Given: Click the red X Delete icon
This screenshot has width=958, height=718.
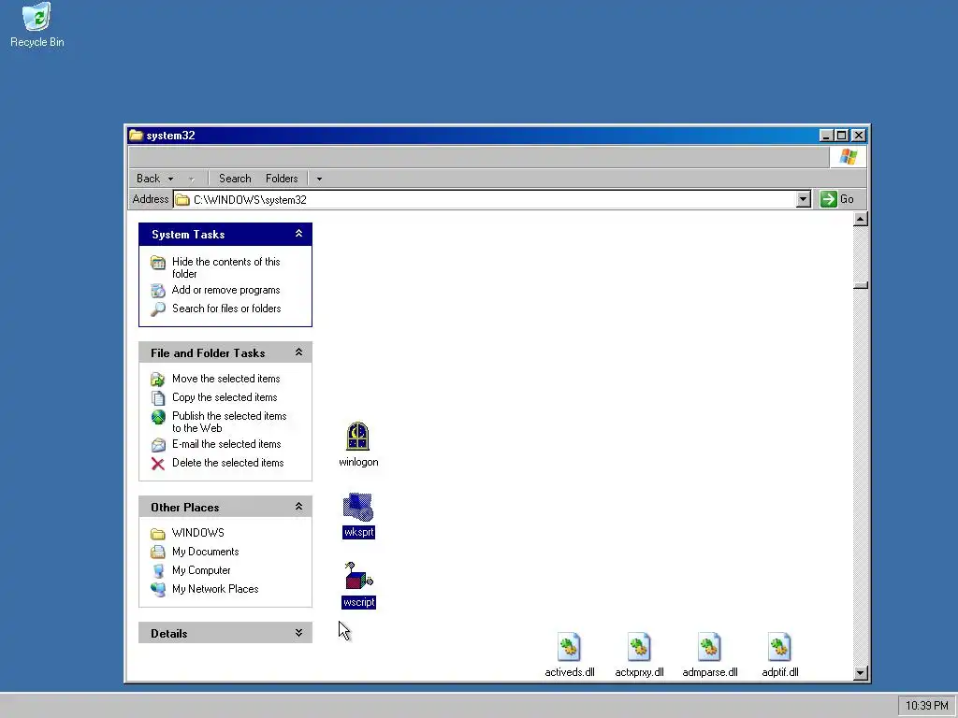Looking at the screenshot, I should coord(157,464).
